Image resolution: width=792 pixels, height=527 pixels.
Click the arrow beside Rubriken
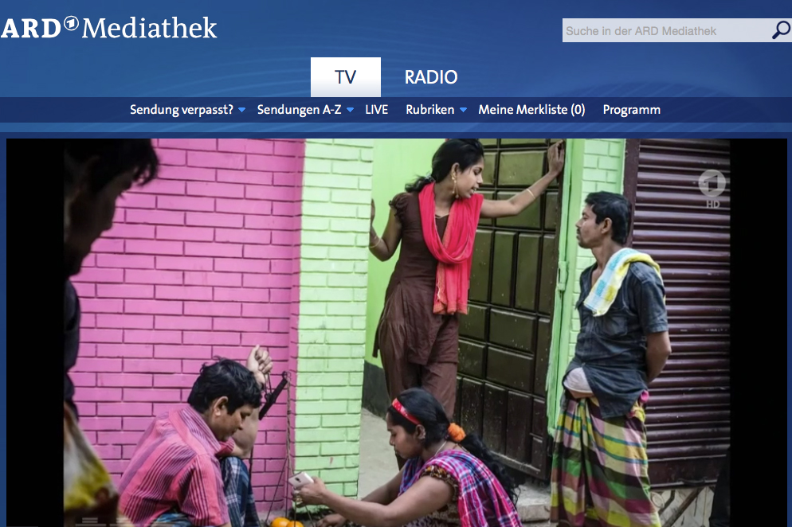pos(463,110)
